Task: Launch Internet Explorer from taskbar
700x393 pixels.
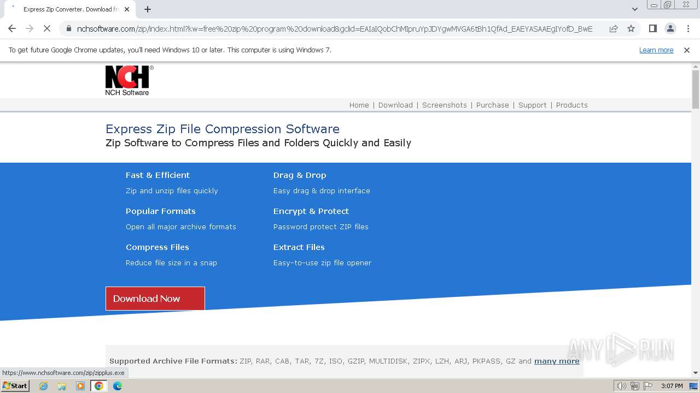Action: [44, 386]
